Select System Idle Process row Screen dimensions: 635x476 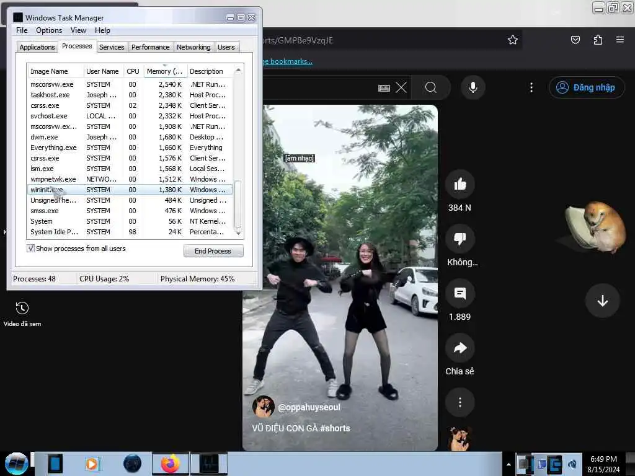[130, 232]
